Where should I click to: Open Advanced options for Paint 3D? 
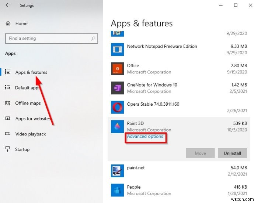coord(145,136)
